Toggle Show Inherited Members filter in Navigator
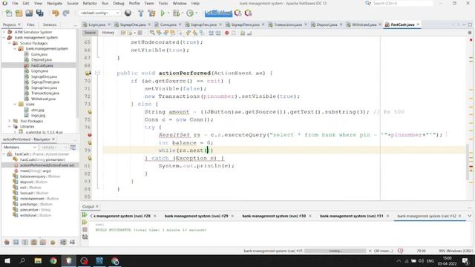The width and height of the screenshot is (475, 267). [7, 243]
